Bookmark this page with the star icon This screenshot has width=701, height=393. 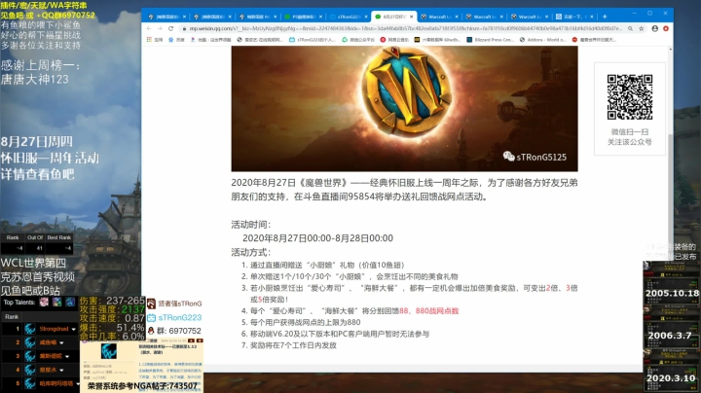[x=641, y=28]
